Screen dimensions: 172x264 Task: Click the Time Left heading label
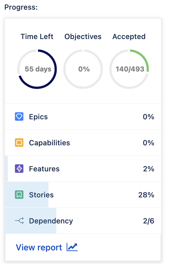click(x=37, y=37)
